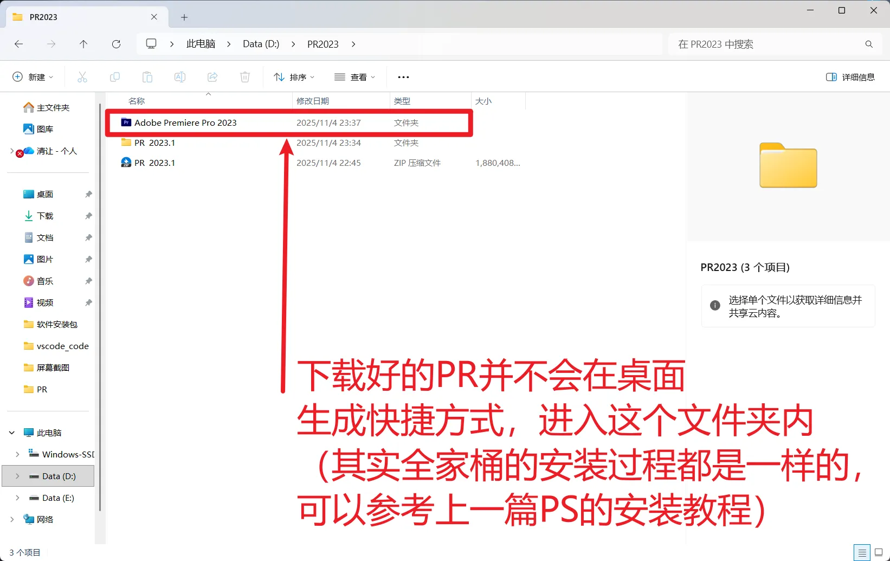Screen dimensions: 890x561
Task: Click the computer icon in address bar
Action: [x=151, y=44]
